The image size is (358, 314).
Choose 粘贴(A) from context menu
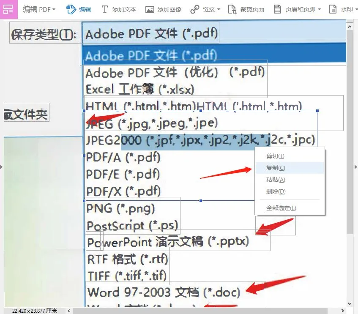(290, 180)
